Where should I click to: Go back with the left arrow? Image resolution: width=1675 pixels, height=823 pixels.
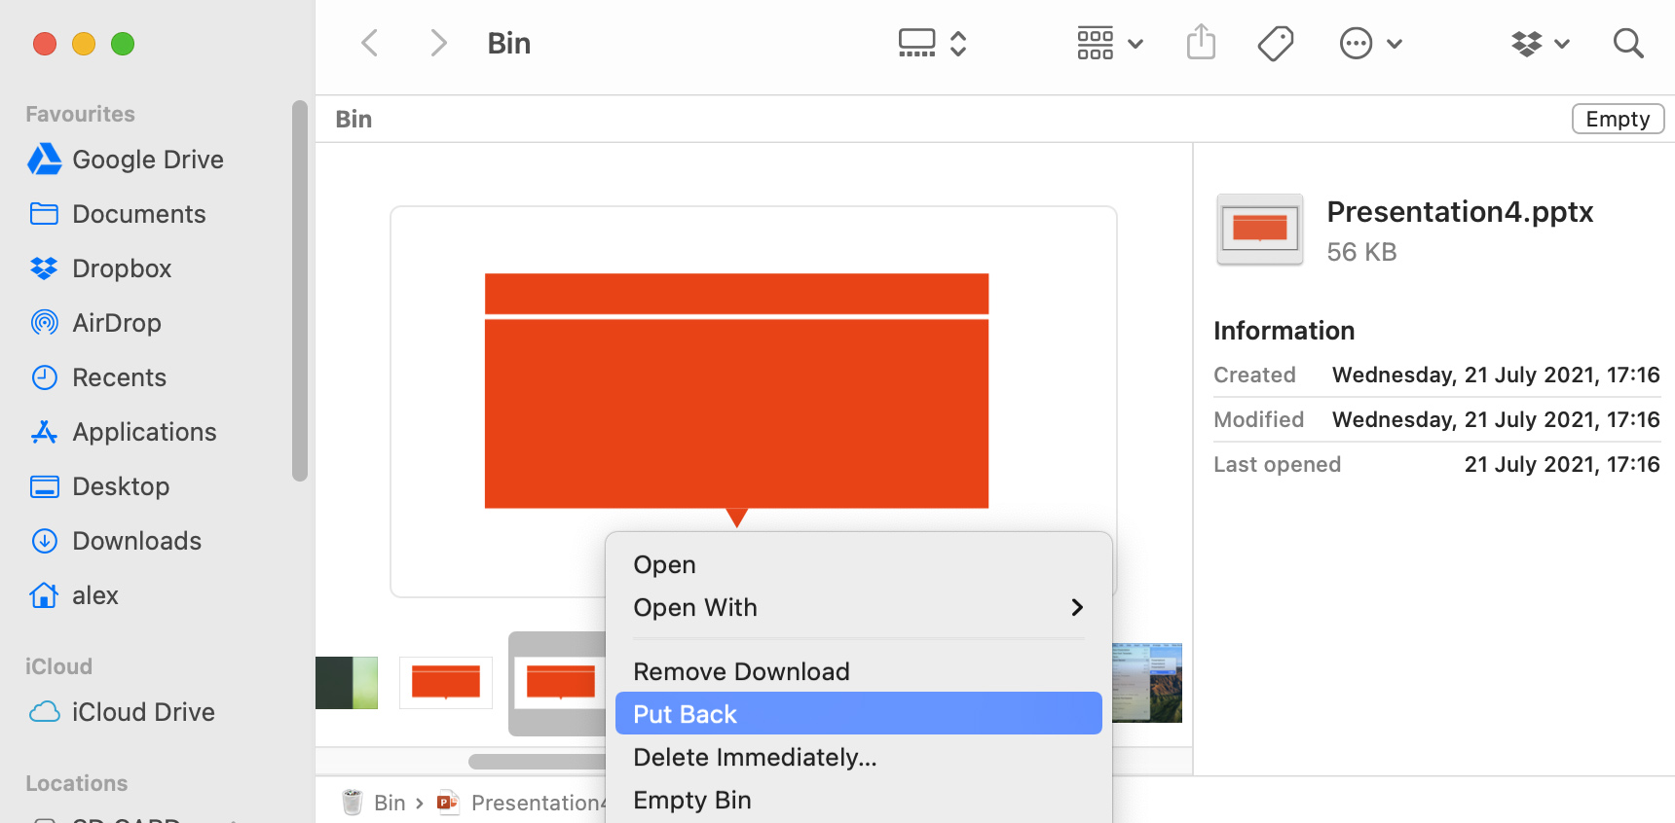coord(370,43)
